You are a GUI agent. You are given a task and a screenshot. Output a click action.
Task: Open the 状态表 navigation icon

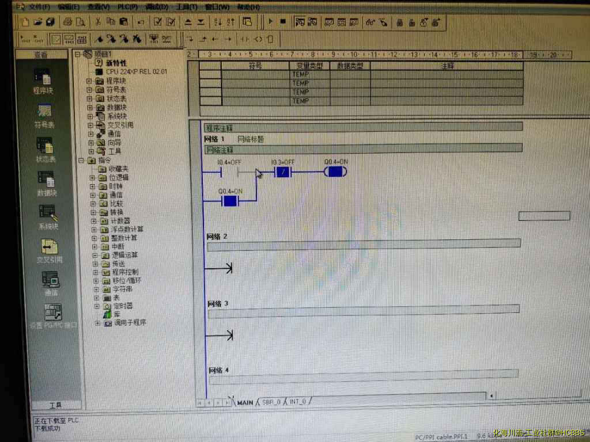[x=45, y=148]
